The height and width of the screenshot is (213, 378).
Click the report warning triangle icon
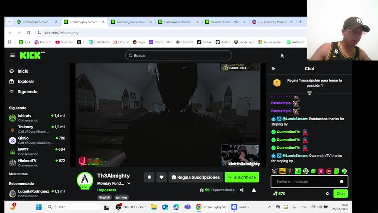point(254,190)
